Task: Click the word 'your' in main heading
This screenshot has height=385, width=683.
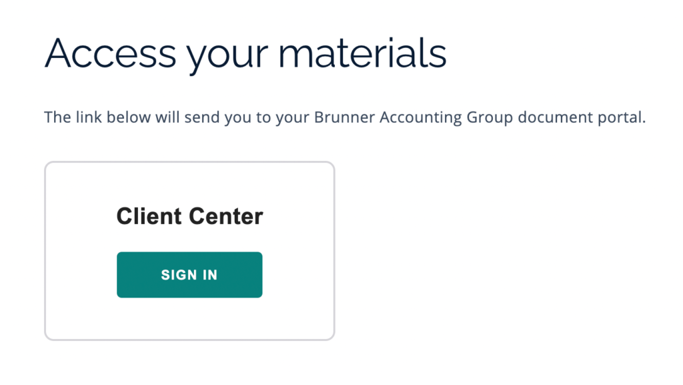Action: point(227,57)
